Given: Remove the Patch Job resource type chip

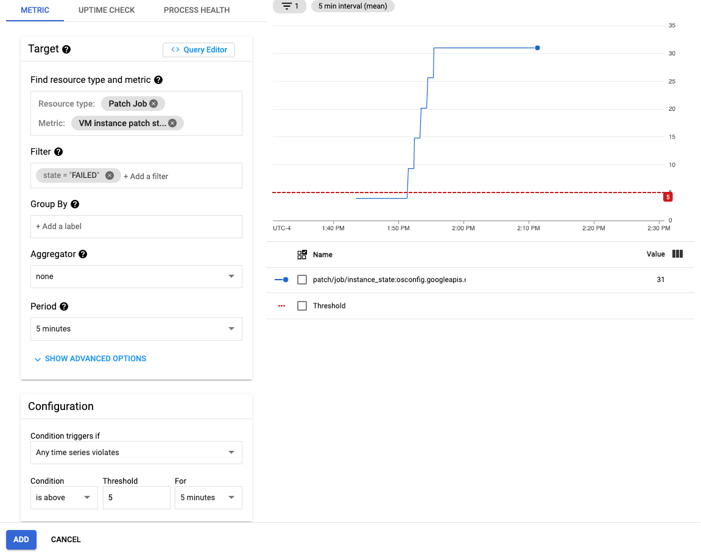Looking at the screenshot, I should (x=153, y=104).
